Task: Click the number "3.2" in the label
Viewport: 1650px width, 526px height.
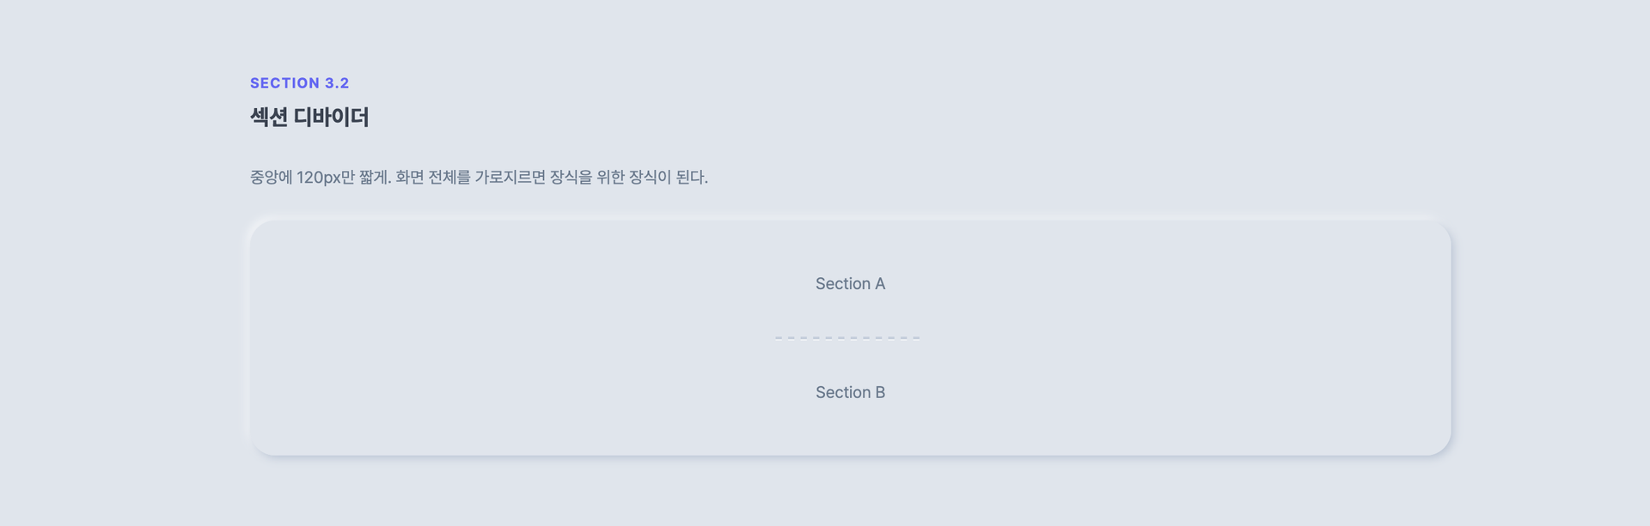Action: pyautogui.click(x=337, y=83)
